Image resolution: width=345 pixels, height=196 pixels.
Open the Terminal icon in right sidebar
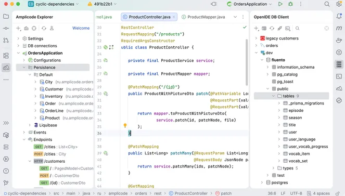pyautogui.click(x=339, y=76)
